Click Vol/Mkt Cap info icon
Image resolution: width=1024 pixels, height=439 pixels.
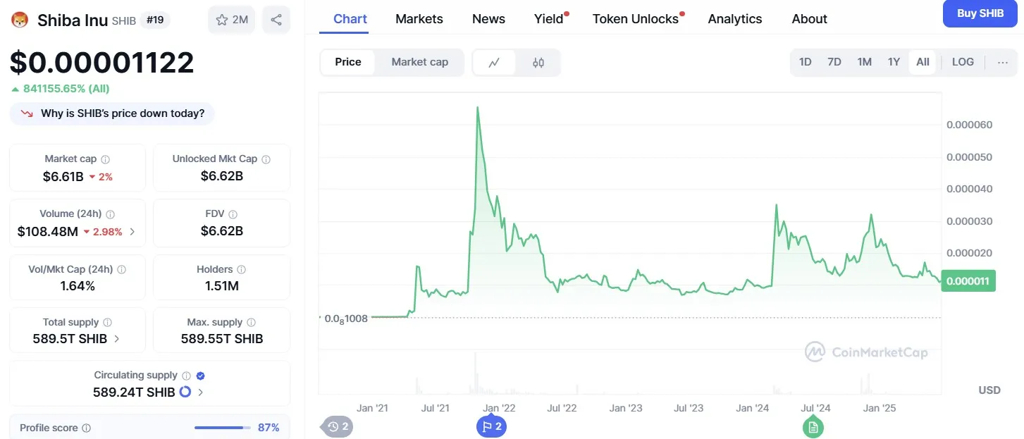[121, 269]
